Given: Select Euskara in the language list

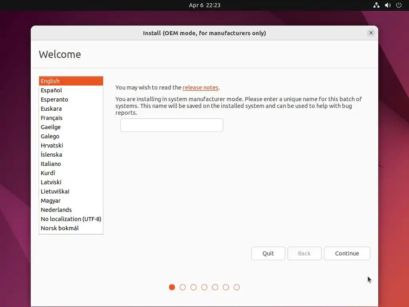Looking at the screenshot, I should pyautogui.click(x=71, y=109).
